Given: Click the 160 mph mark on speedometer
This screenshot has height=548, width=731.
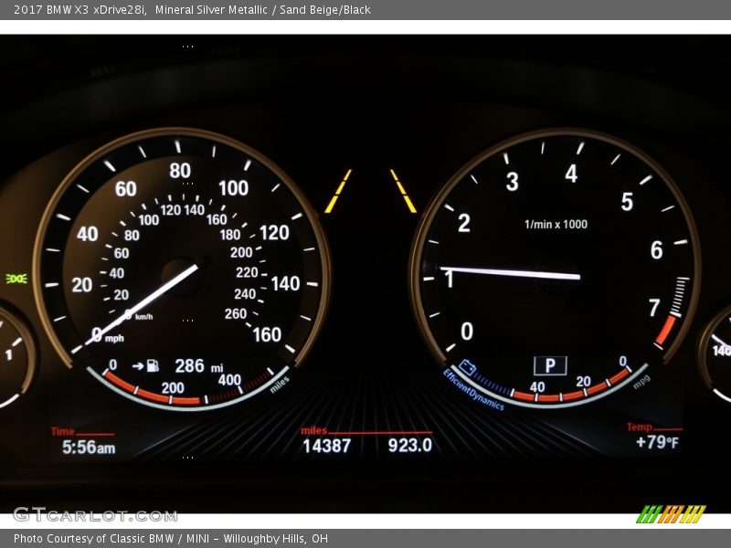Looking at the screenshot, I should (267, 334).
